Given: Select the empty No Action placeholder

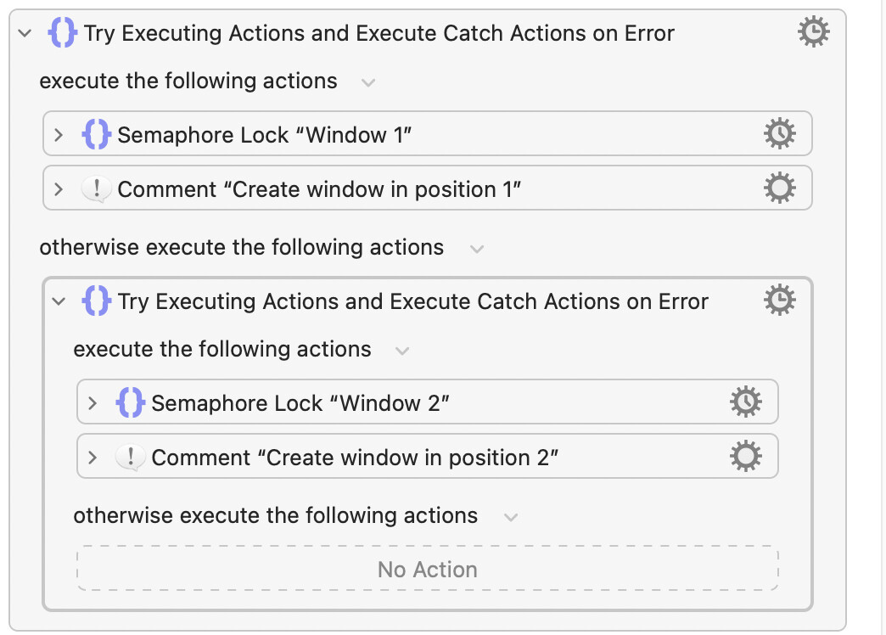Looking at the screenshot, I should pos(427,568).
